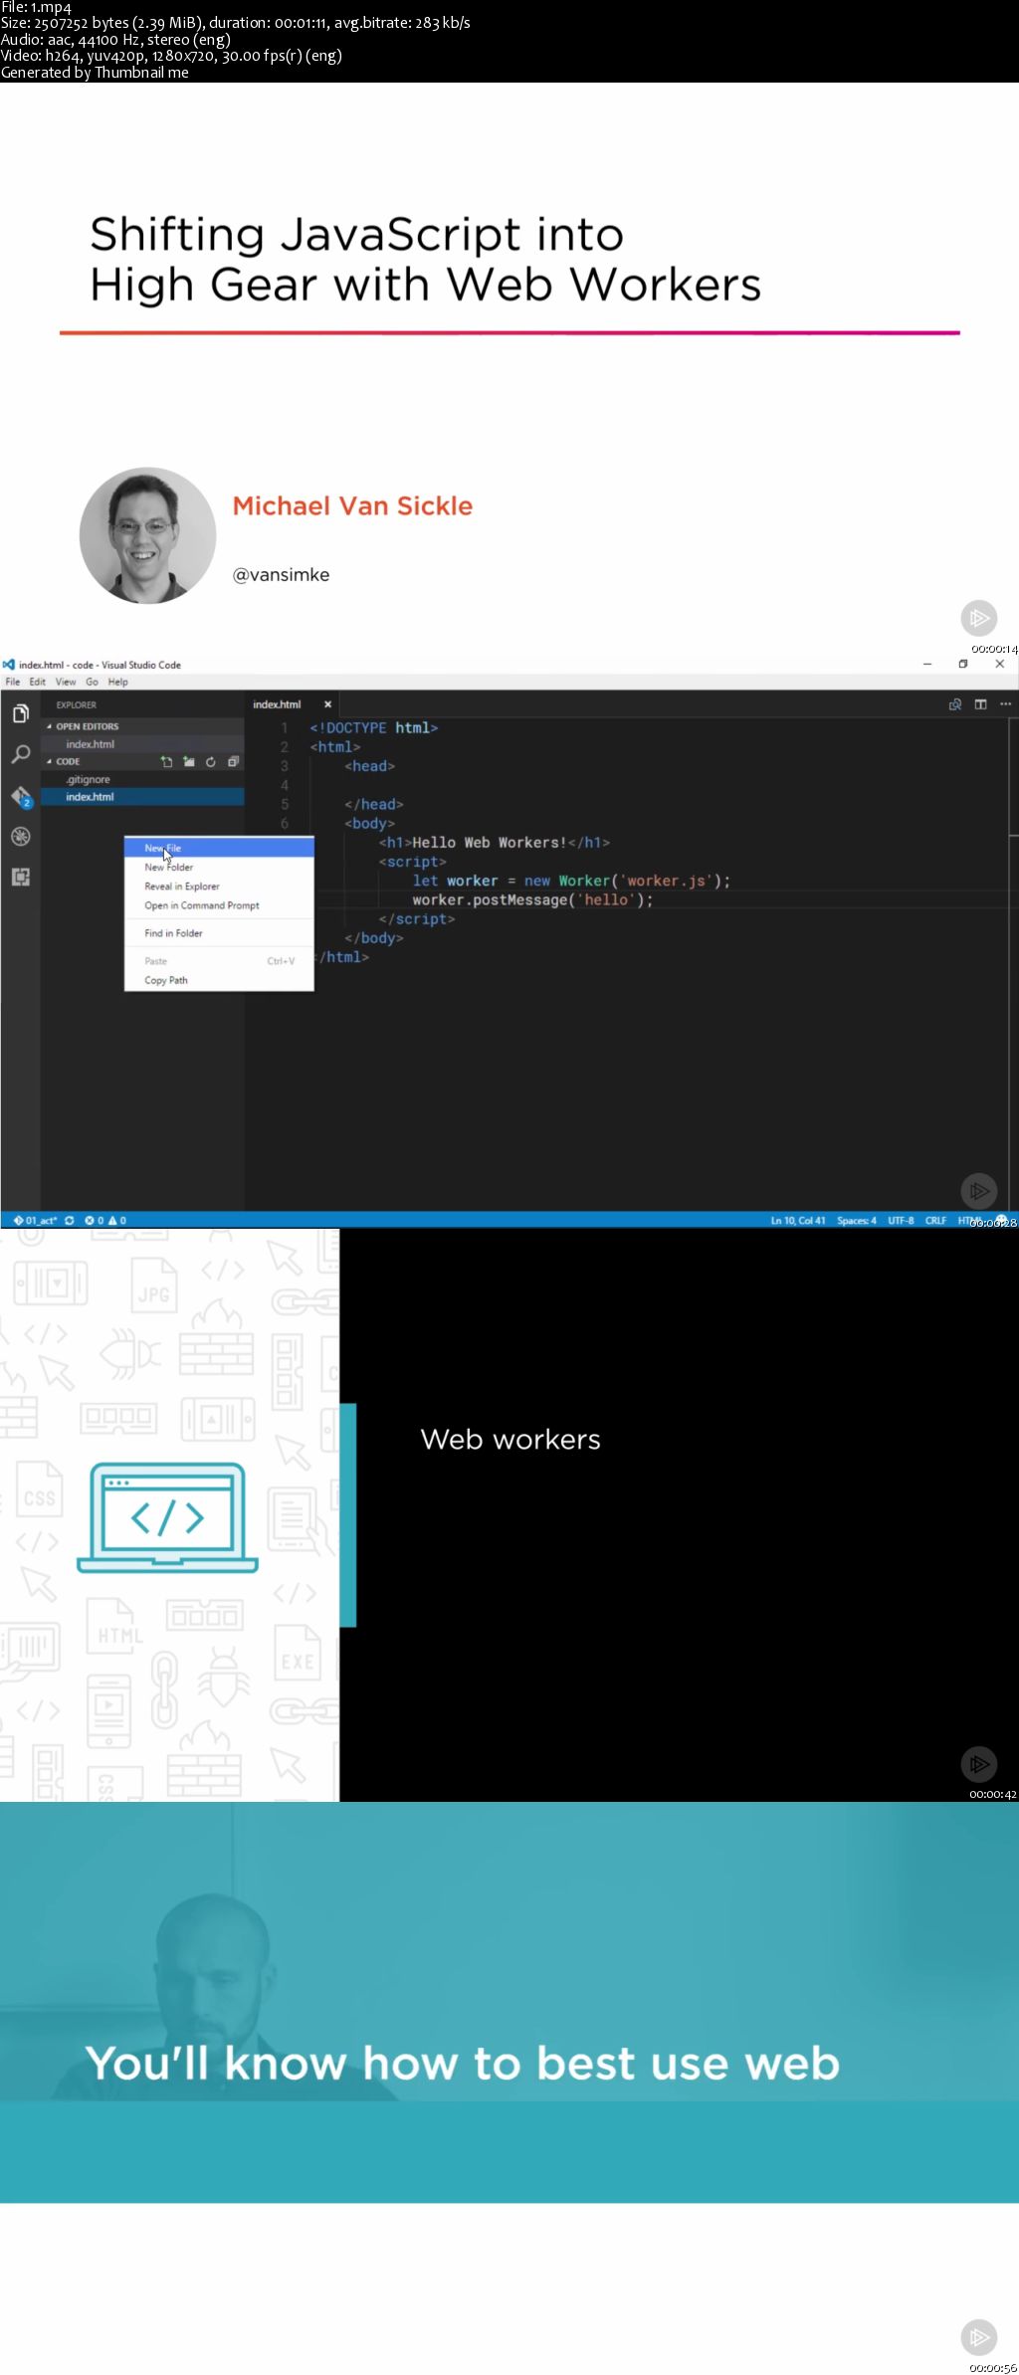Choose Open in Command Prompt

(x=219, y=905)
